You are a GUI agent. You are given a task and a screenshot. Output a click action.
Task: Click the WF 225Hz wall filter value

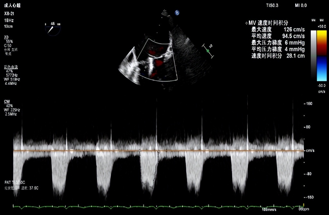point(12,110)
